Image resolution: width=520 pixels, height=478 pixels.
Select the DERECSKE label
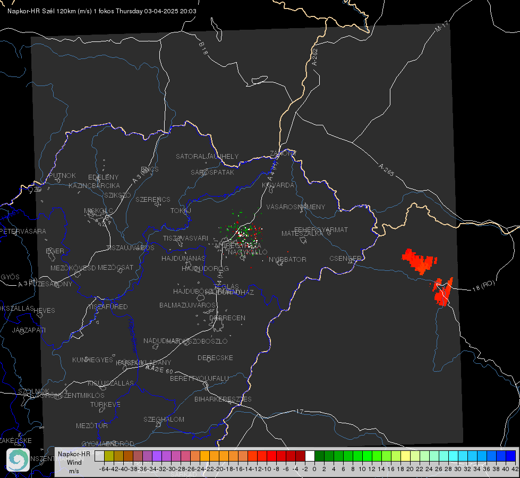tap(215, 357)
